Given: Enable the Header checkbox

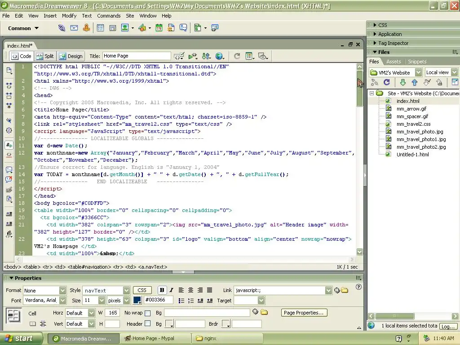Looking at the screenshot, I should coord(147,323).
